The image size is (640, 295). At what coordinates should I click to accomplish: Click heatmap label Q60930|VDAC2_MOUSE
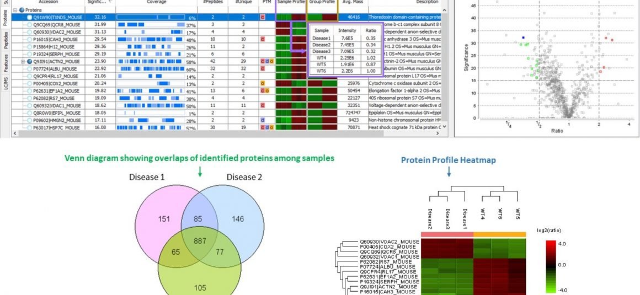390,242
